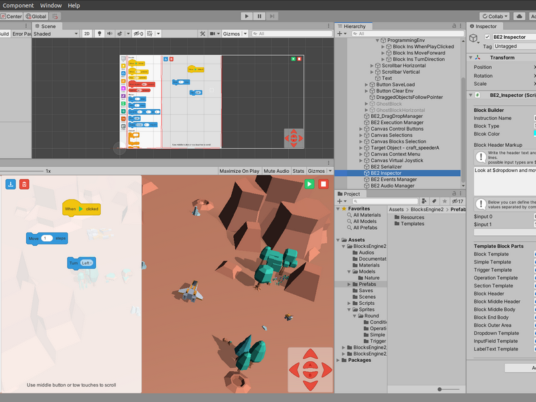Image resolution: width=536 pixels, height=402 pixels.
Task: Open the Shaded draw mode dropdown
Action: click(56, 33)
